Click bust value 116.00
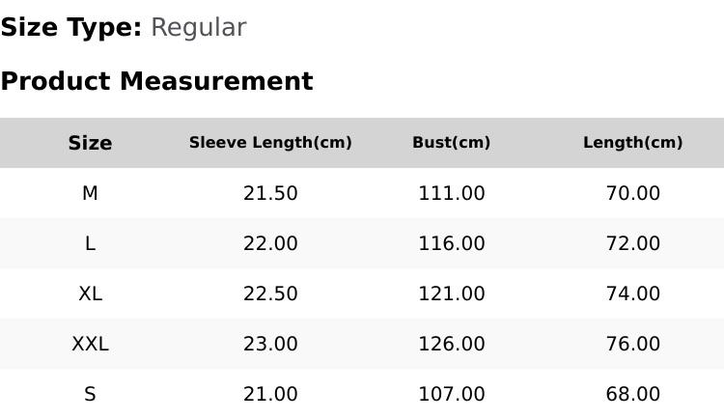 pos(452,243)
